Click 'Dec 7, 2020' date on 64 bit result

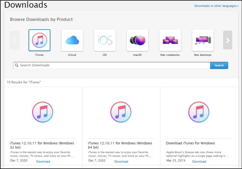click(97, 160)
